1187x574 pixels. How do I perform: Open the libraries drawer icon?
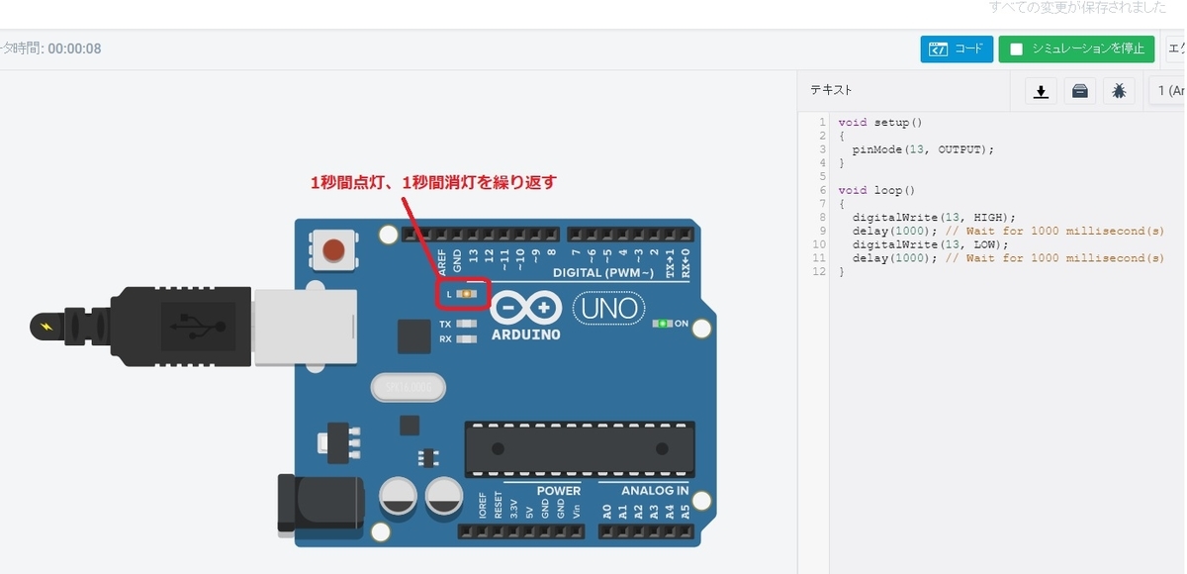point(1080,91)
